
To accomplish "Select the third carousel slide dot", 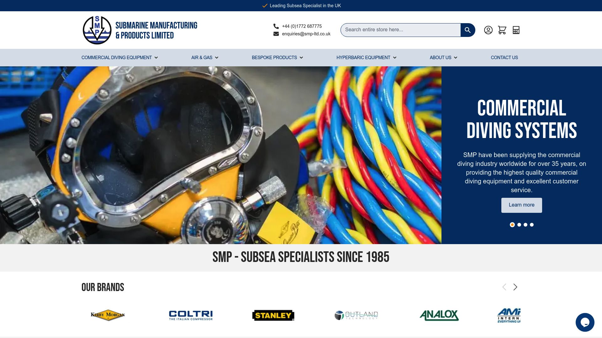I will point(525,225).
